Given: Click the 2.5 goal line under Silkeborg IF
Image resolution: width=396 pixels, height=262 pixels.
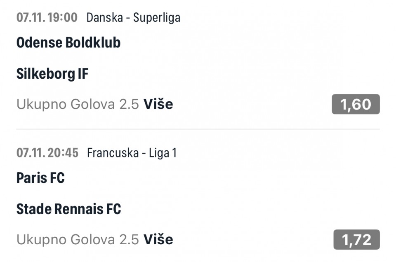Looking at the screenshot, I should (129, 104).
